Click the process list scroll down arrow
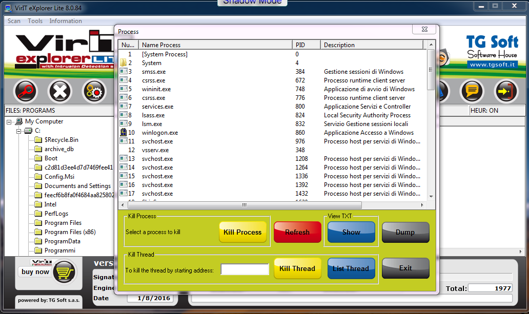Viewport: 529px width, 314px height. point(431,196)
